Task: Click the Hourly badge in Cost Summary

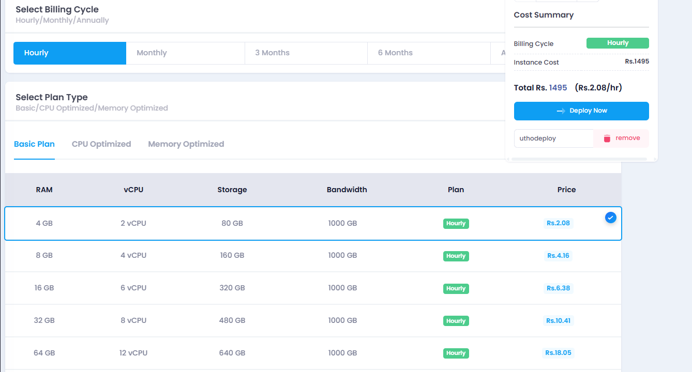Action: click(618, 43)
